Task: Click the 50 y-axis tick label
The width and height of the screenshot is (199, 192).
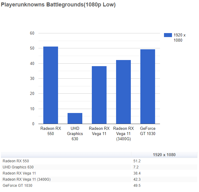Action: [32, 48]
